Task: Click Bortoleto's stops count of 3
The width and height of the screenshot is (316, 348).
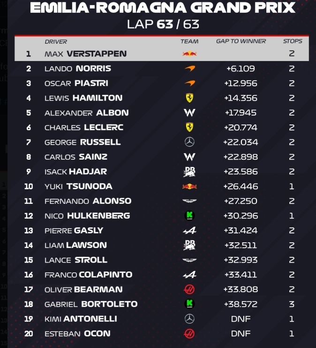Action: coord(292,304)
